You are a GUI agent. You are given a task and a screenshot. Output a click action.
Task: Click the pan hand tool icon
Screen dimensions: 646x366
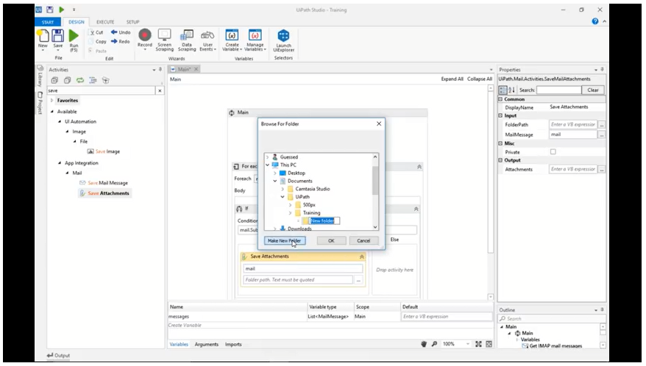point(424,344)
